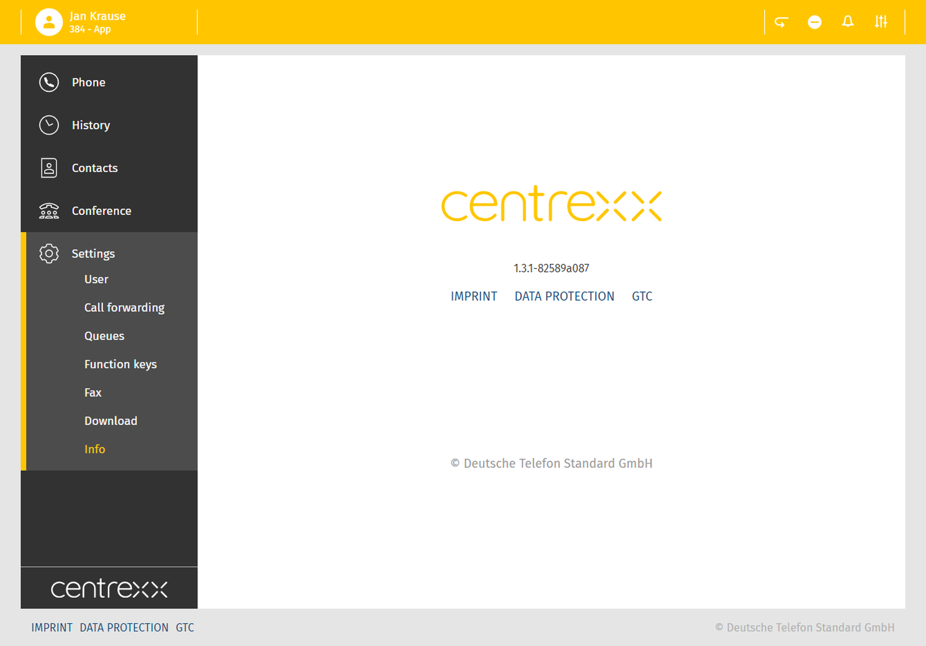
Task: Click the DATA PROTECTION link under version number
Action: coord(564,296)
